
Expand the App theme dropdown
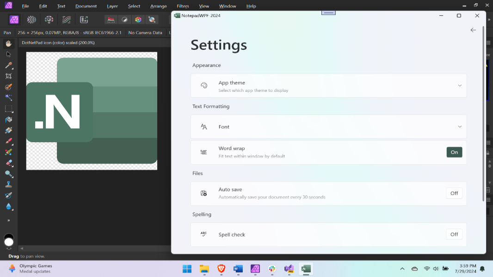click(x=460, y=85)
